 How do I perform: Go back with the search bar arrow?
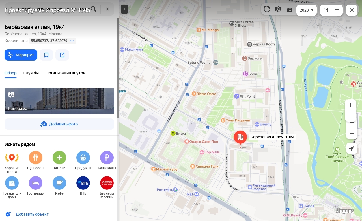pyautogui.click(x=10, y=9)
